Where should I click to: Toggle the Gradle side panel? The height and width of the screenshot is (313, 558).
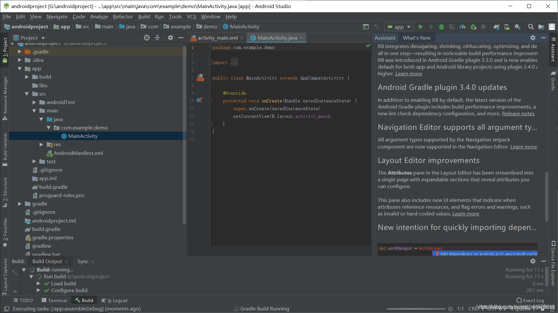coord(553,81)
